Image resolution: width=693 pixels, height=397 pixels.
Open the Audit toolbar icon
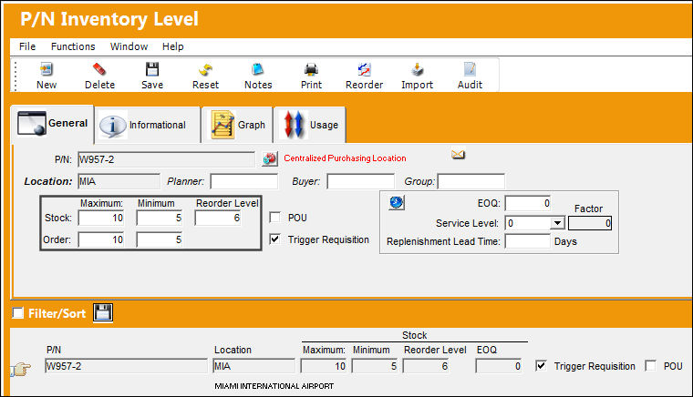coord(470,69)
